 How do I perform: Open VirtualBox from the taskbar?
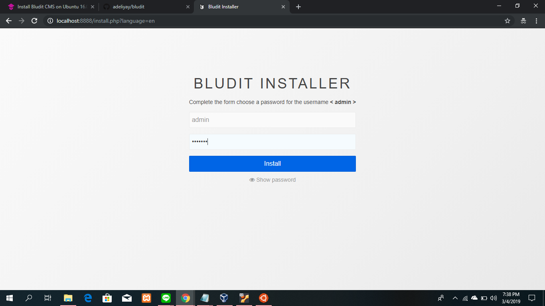pos(224,298)
